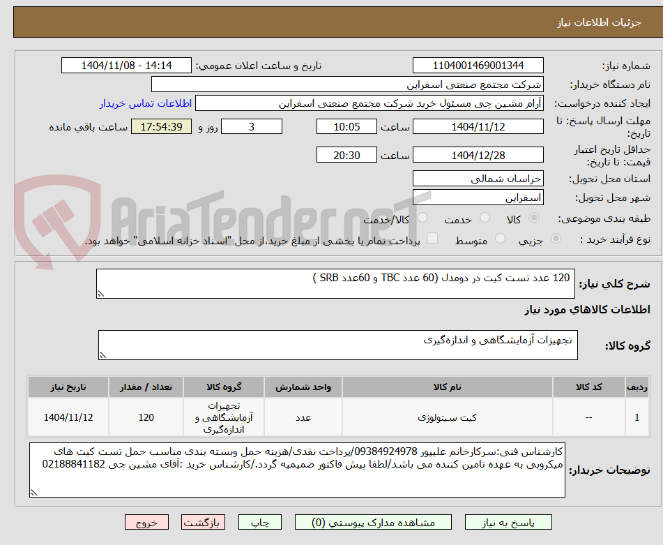Toggle the partial payment checkbox

[x=432, y=239]
